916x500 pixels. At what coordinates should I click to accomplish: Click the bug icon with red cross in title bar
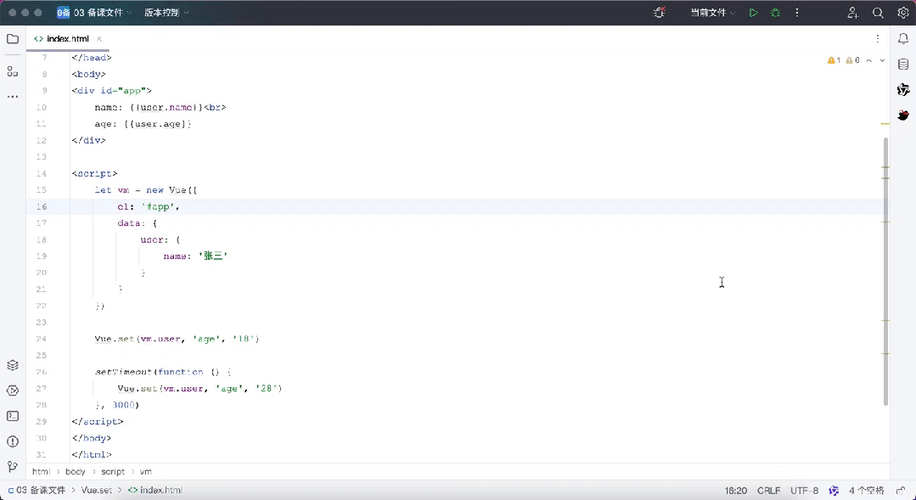pos(659,12)
